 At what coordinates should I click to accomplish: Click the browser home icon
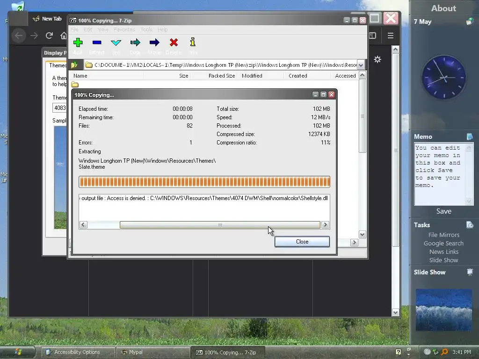click(x=64, y=36)
